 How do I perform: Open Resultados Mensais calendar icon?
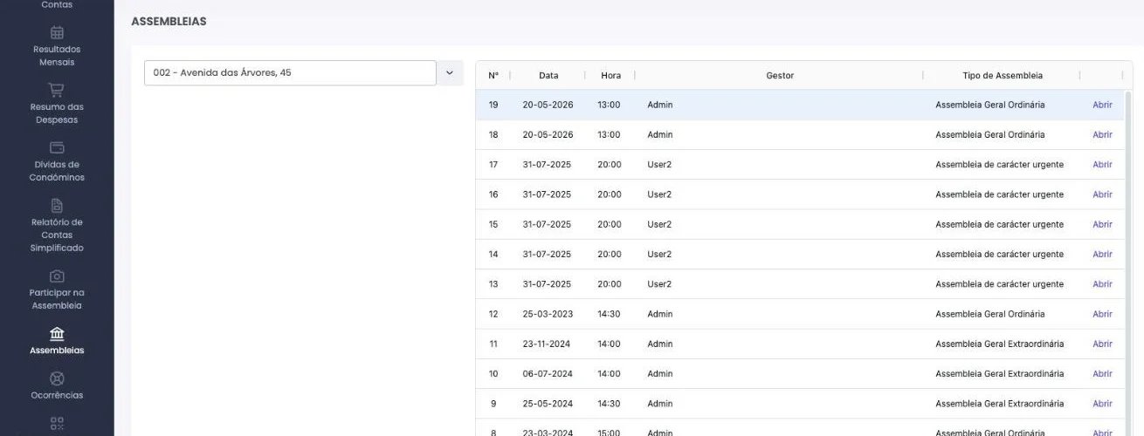tap(57, 33)
